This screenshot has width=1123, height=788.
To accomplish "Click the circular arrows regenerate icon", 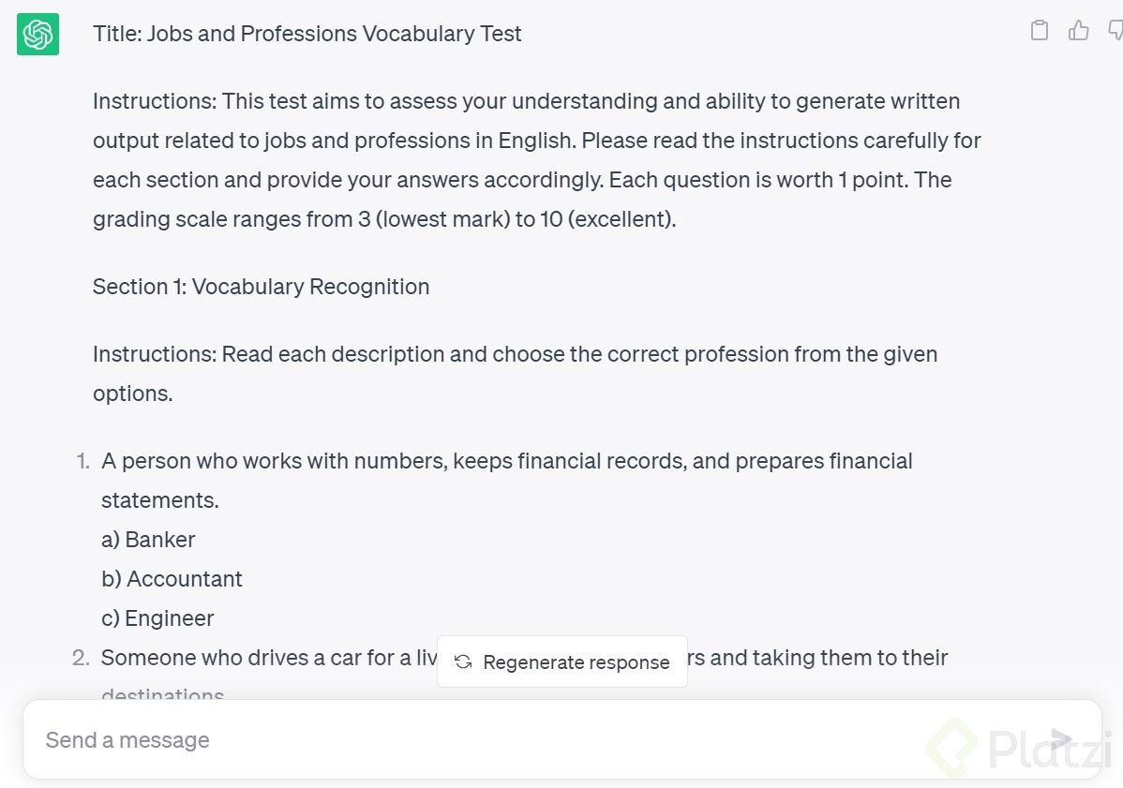I will (x=463, y=662).
